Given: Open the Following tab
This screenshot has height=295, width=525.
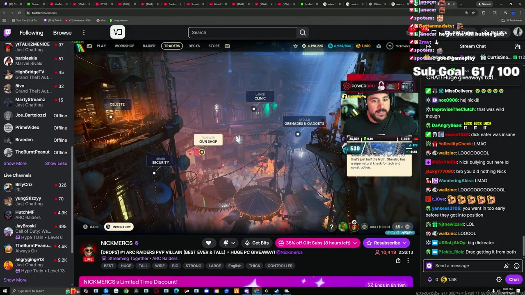Looking at the screenshot, I should pyautogui.click(x=31, y=33).
